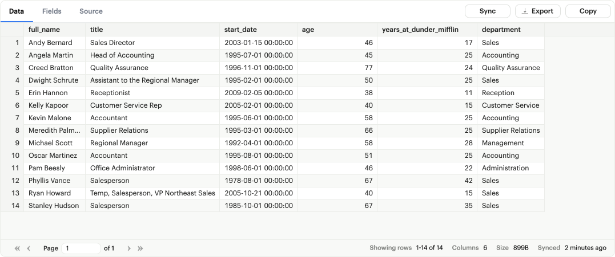Select the Data tab

(17, 11)
